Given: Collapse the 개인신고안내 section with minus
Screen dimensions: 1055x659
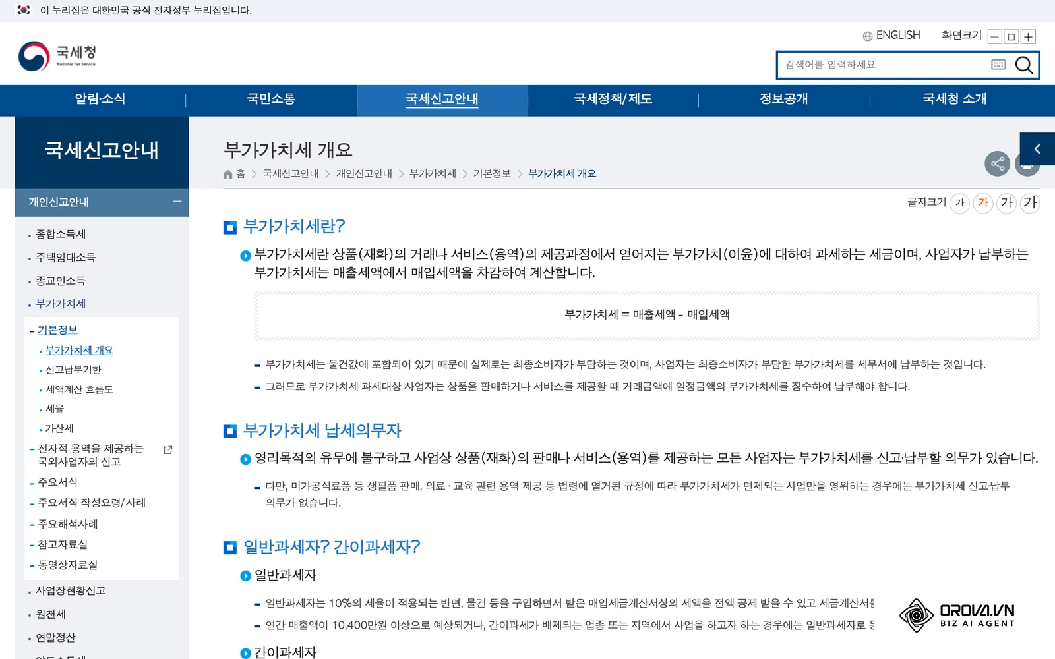Looking at the screenshot, I should point(177,202).
